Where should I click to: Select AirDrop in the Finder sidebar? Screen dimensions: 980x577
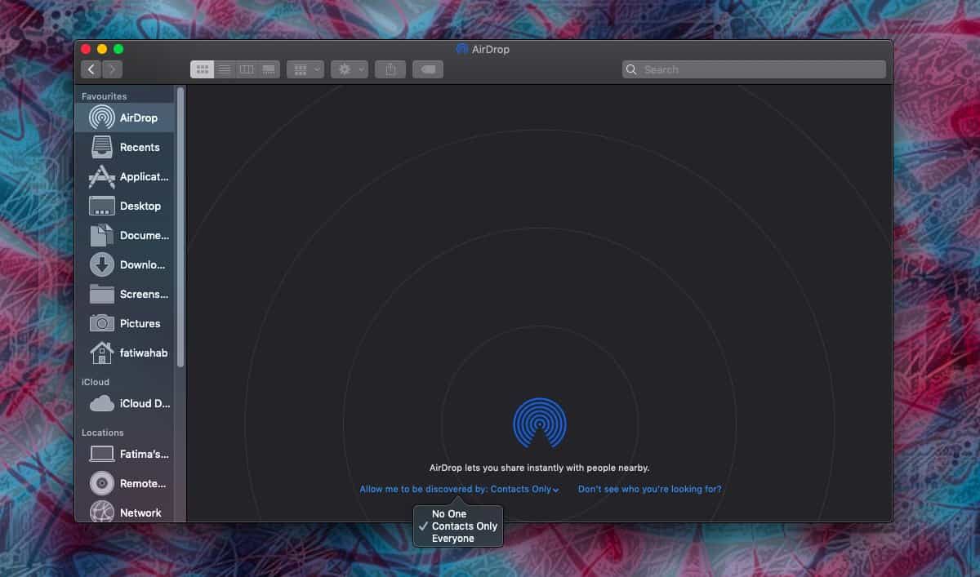(125, 118)
